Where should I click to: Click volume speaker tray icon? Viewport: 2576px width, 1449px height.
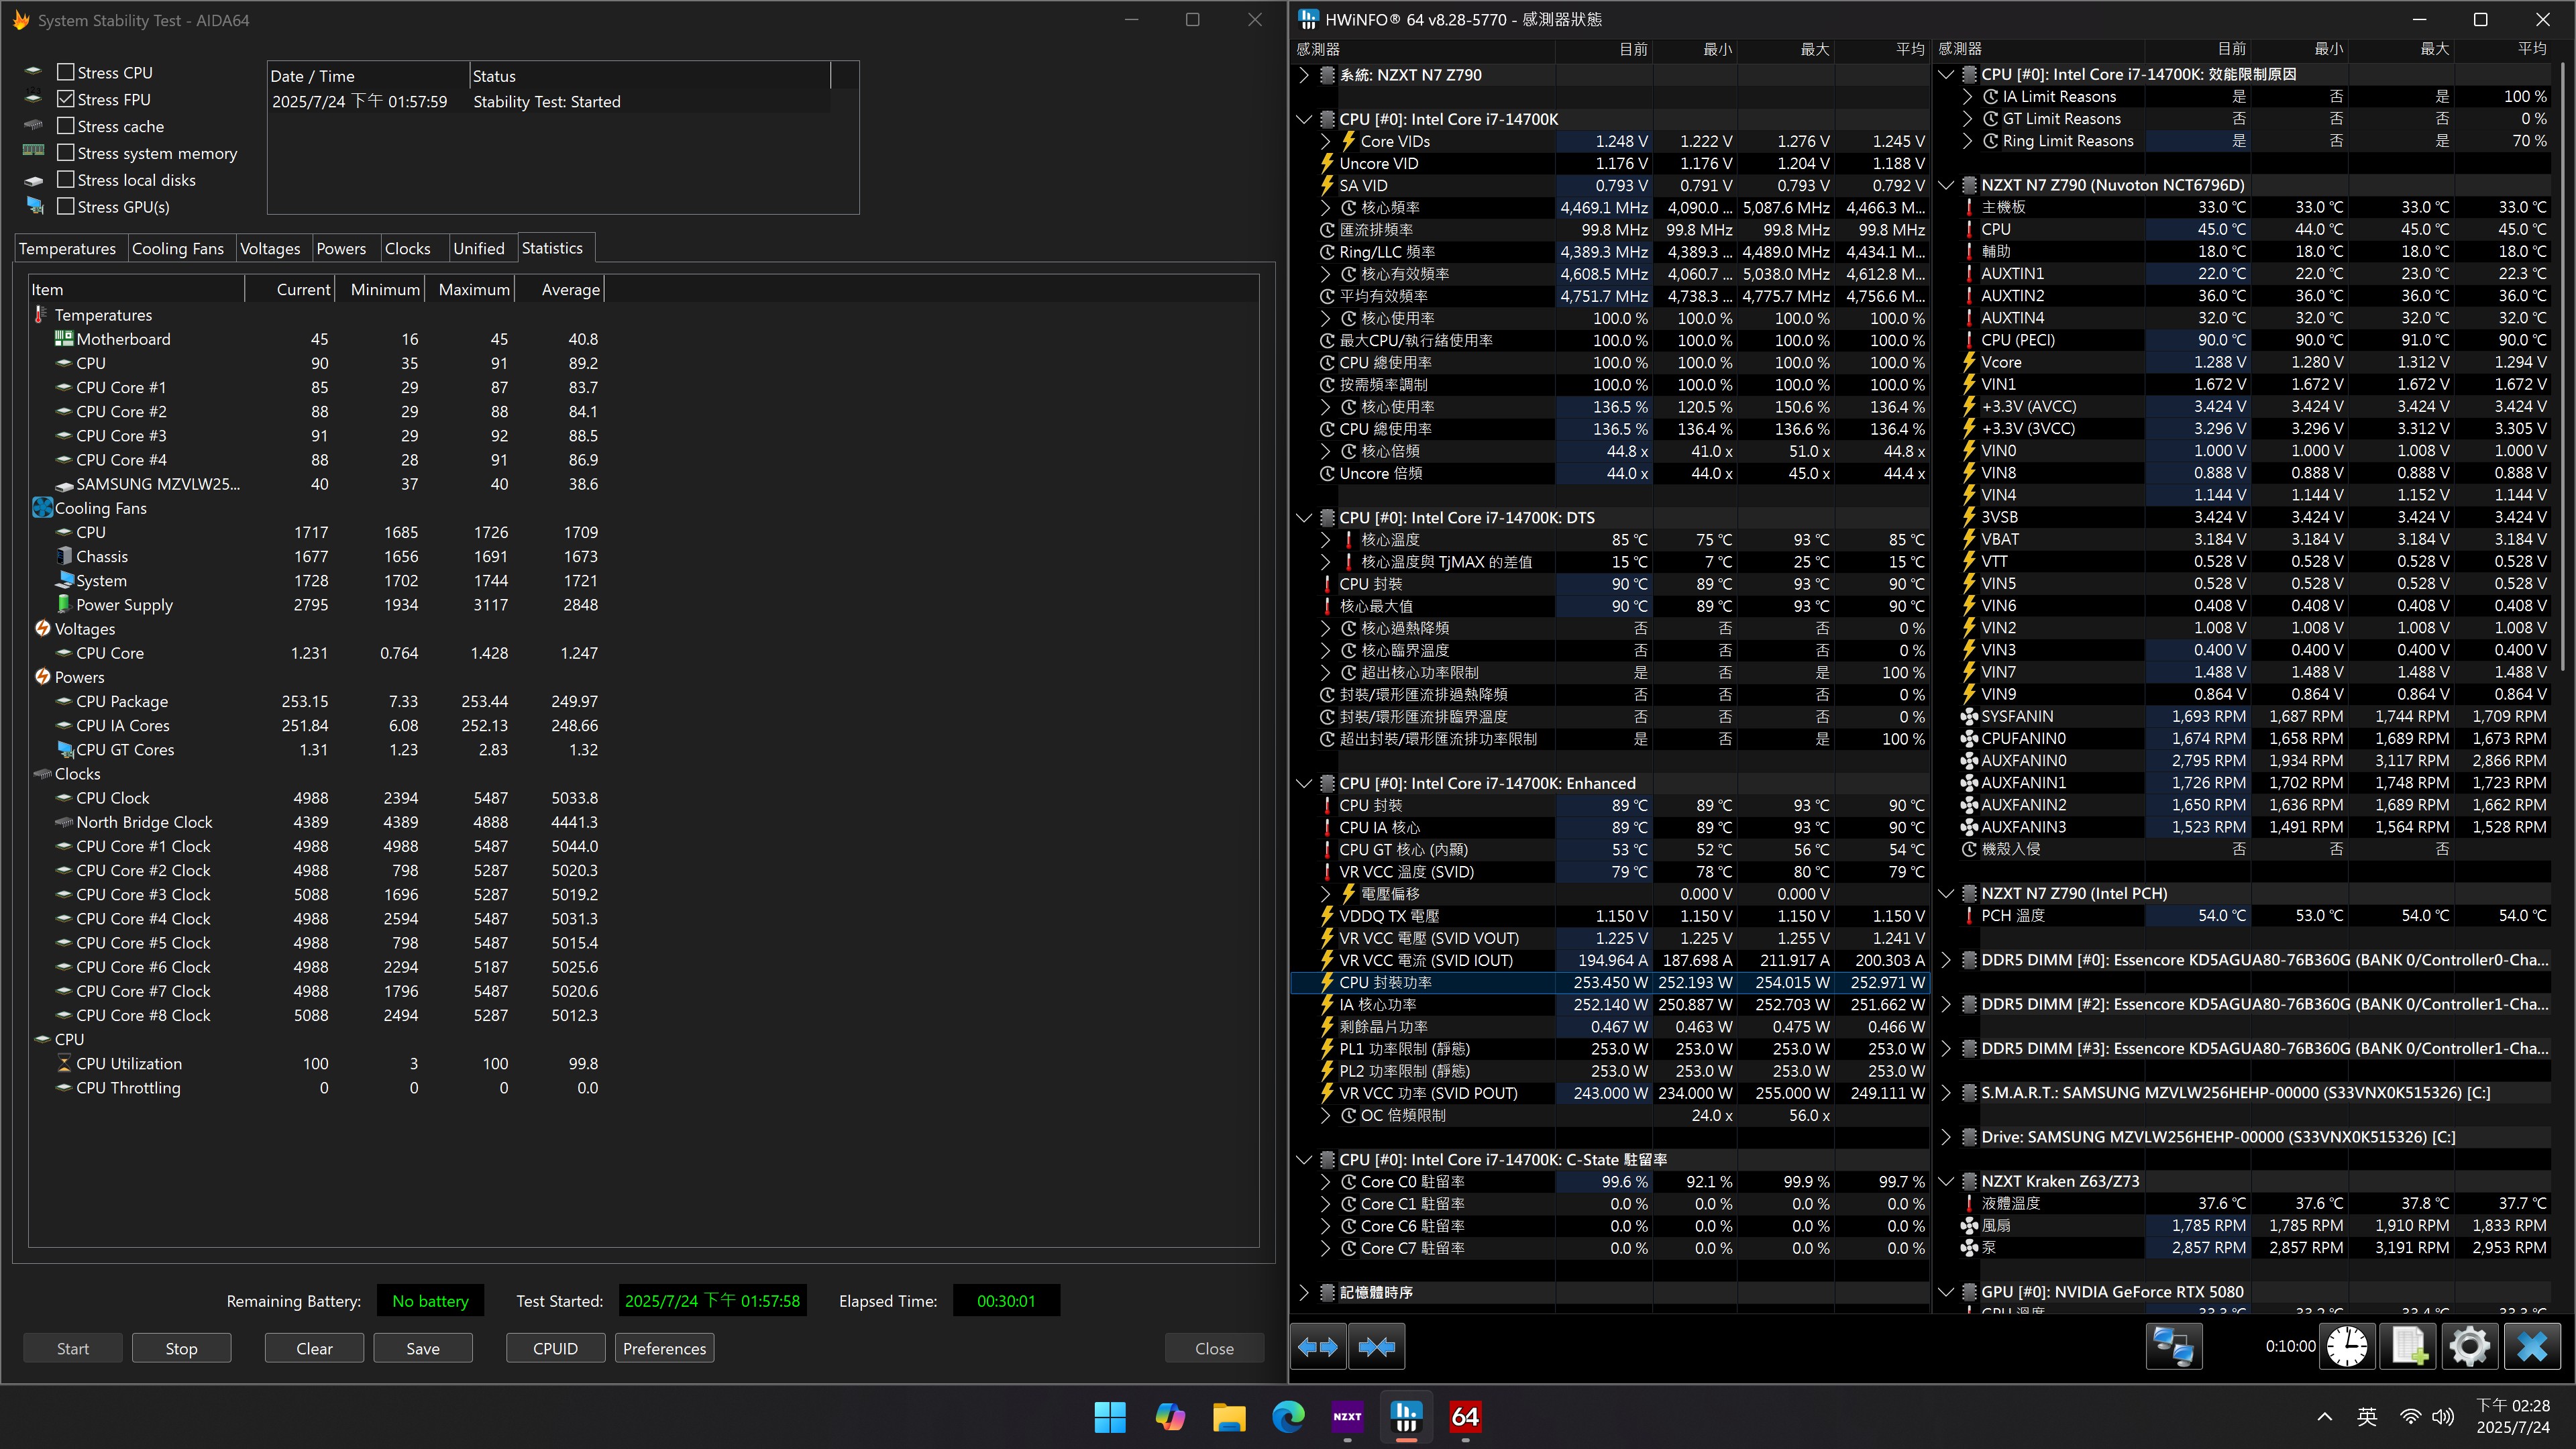click(2443, 1416)
